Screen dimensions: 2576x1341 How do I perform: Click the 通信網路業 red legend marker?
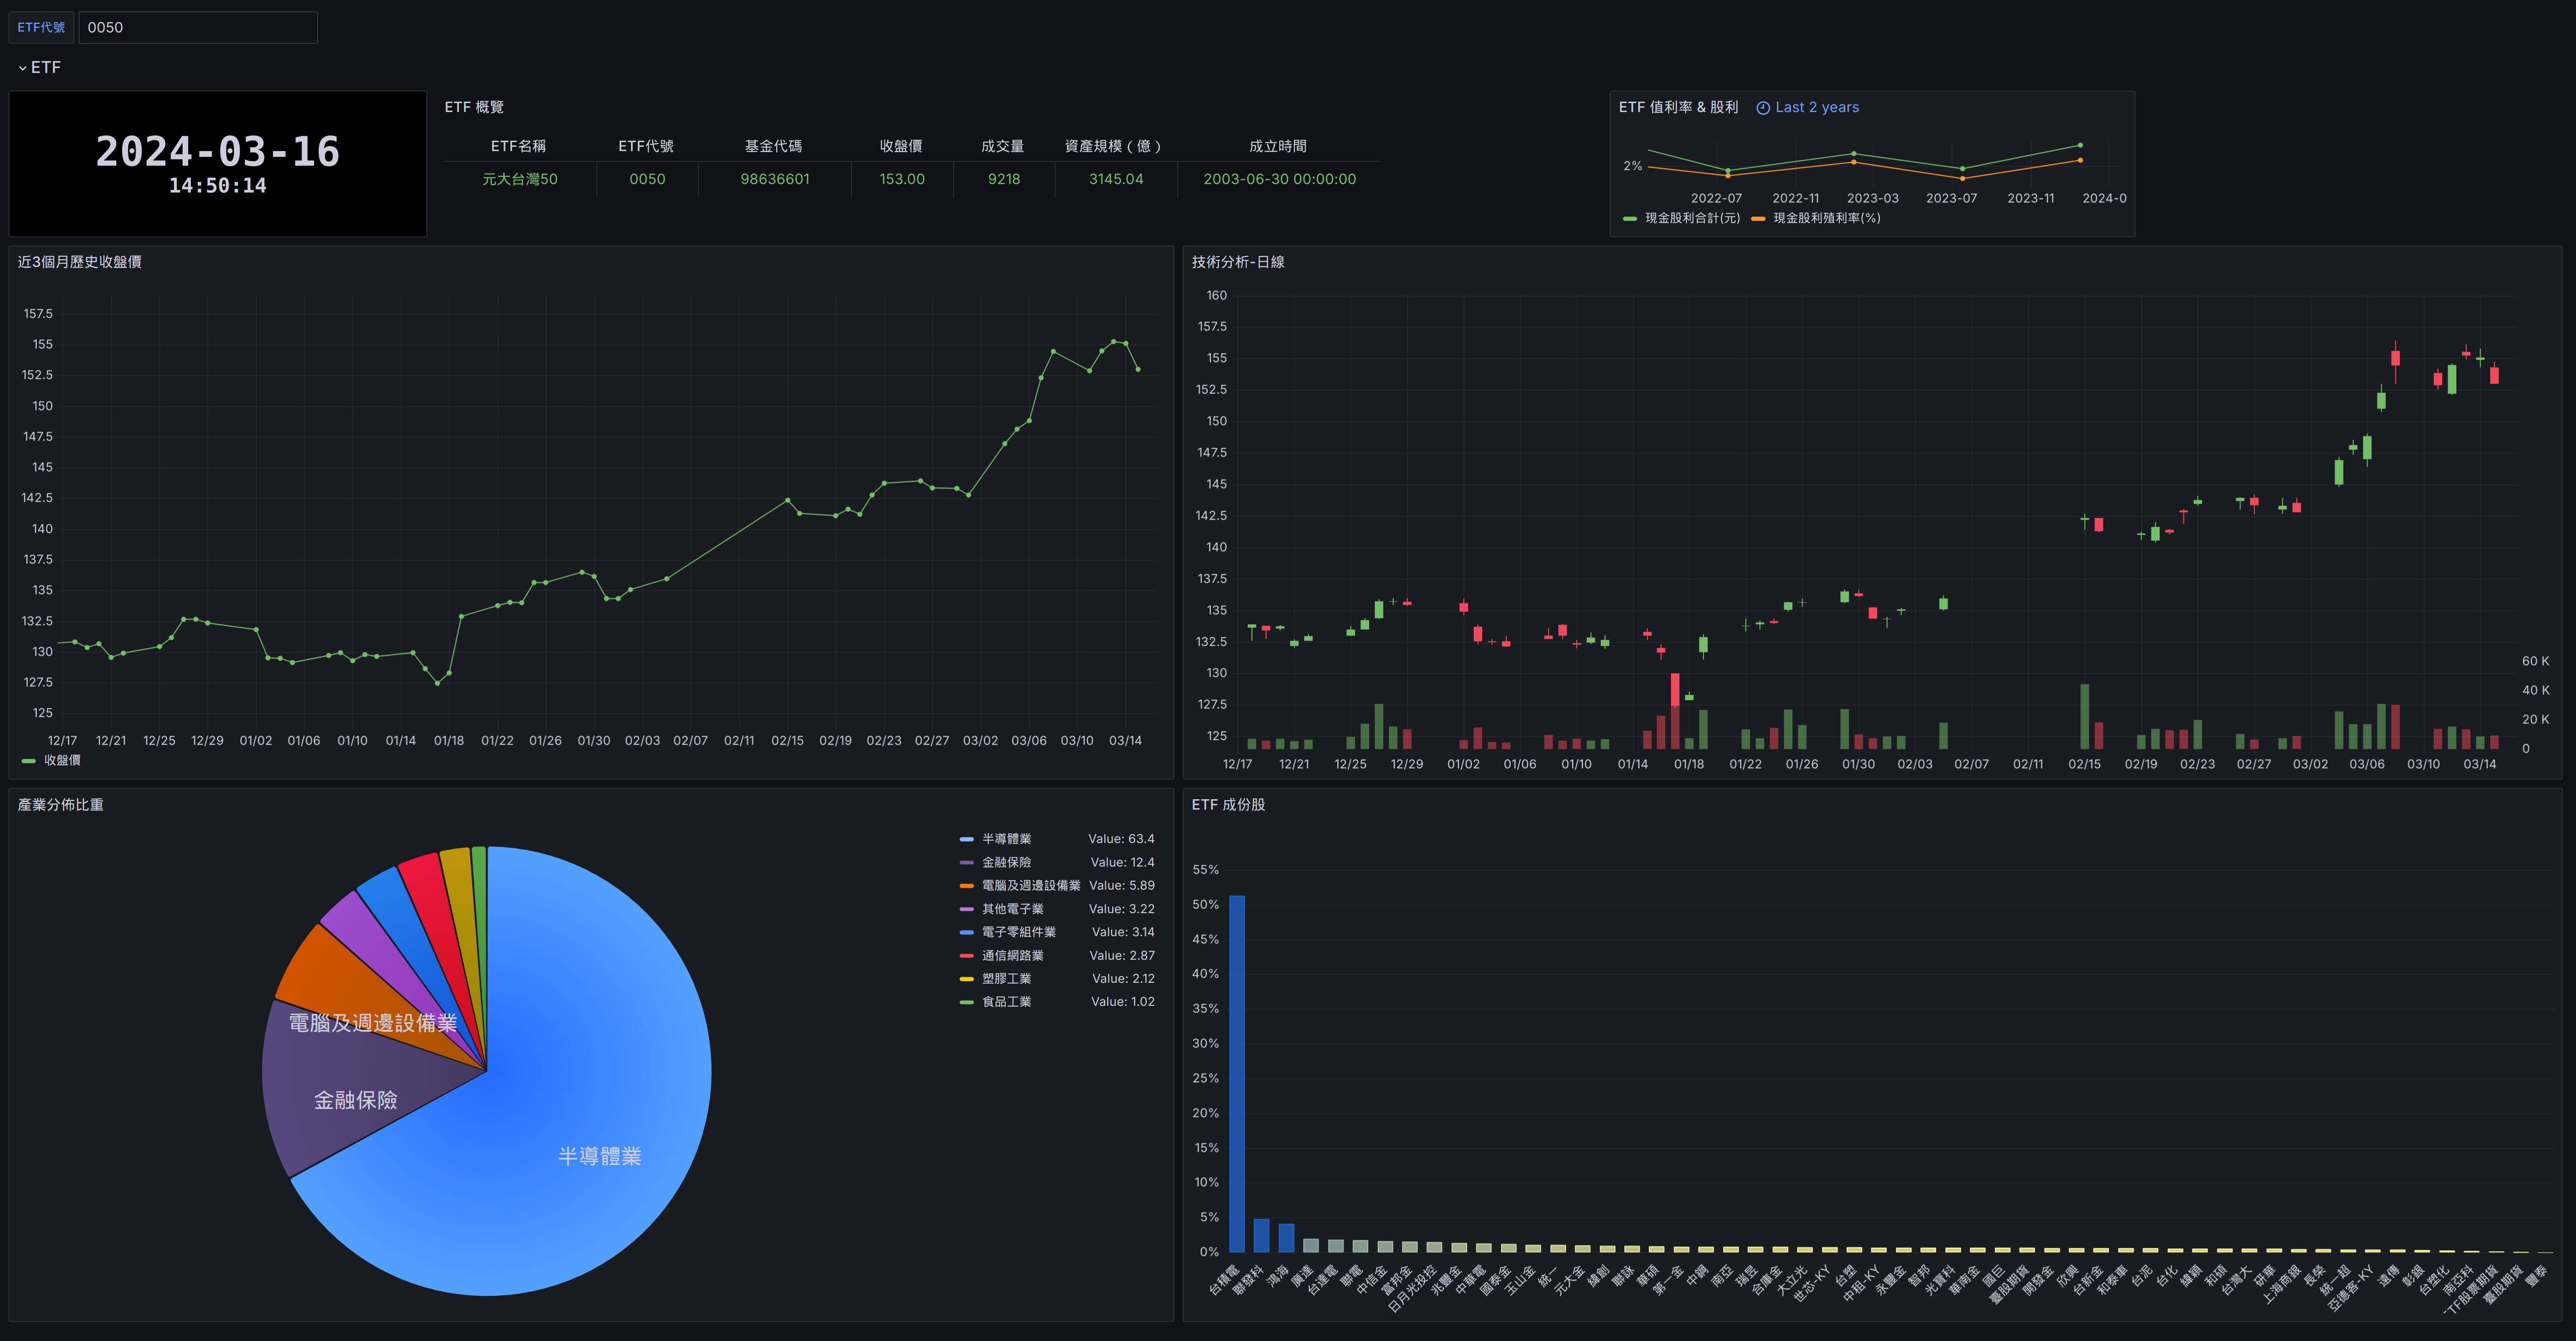click(966, 956)
